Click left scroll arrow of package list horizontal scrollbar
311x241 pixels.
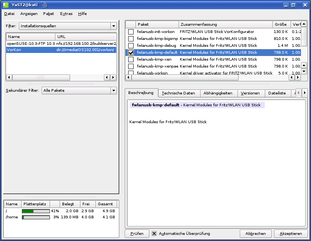(x=128, y=77)
